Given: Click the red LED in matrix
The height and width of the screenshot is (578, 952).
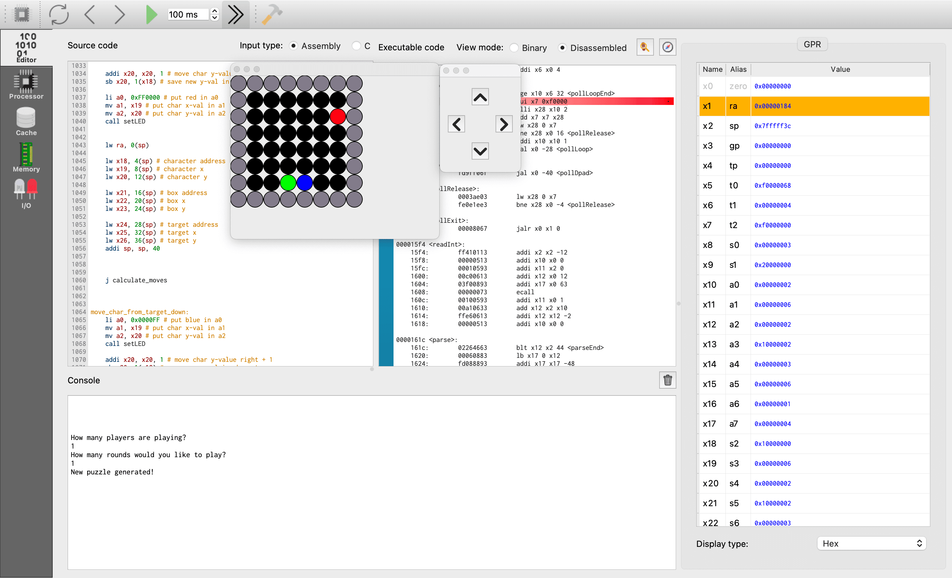Looking at the screenshot, I should tap(338, 117).
